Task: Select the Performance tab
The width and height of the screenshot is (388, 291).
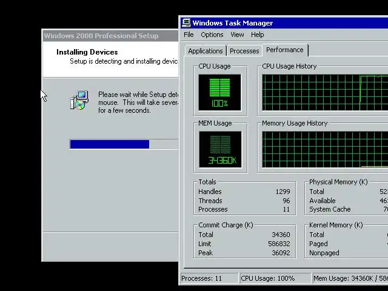Action: pos(285,50)
